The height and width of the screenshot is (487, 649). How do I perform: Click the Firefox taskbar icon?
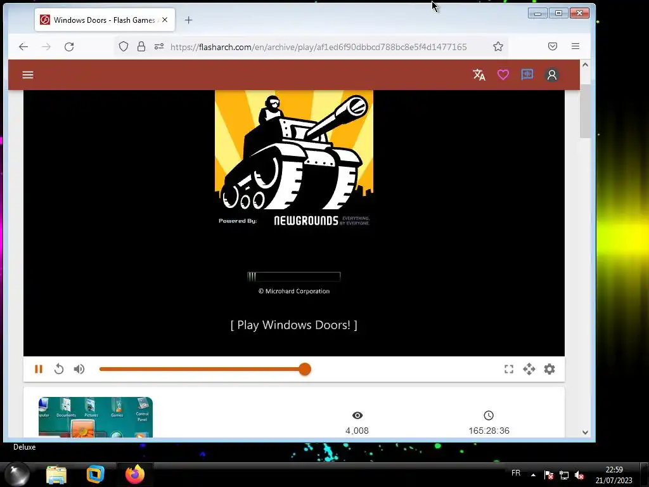pos(135,474)
